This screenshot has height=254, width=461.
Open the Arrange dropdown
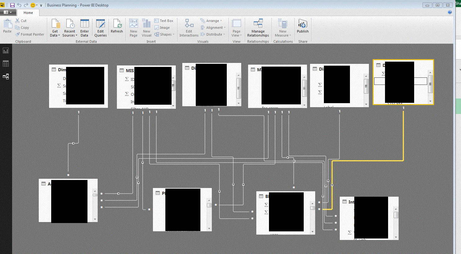coord(211,21)
